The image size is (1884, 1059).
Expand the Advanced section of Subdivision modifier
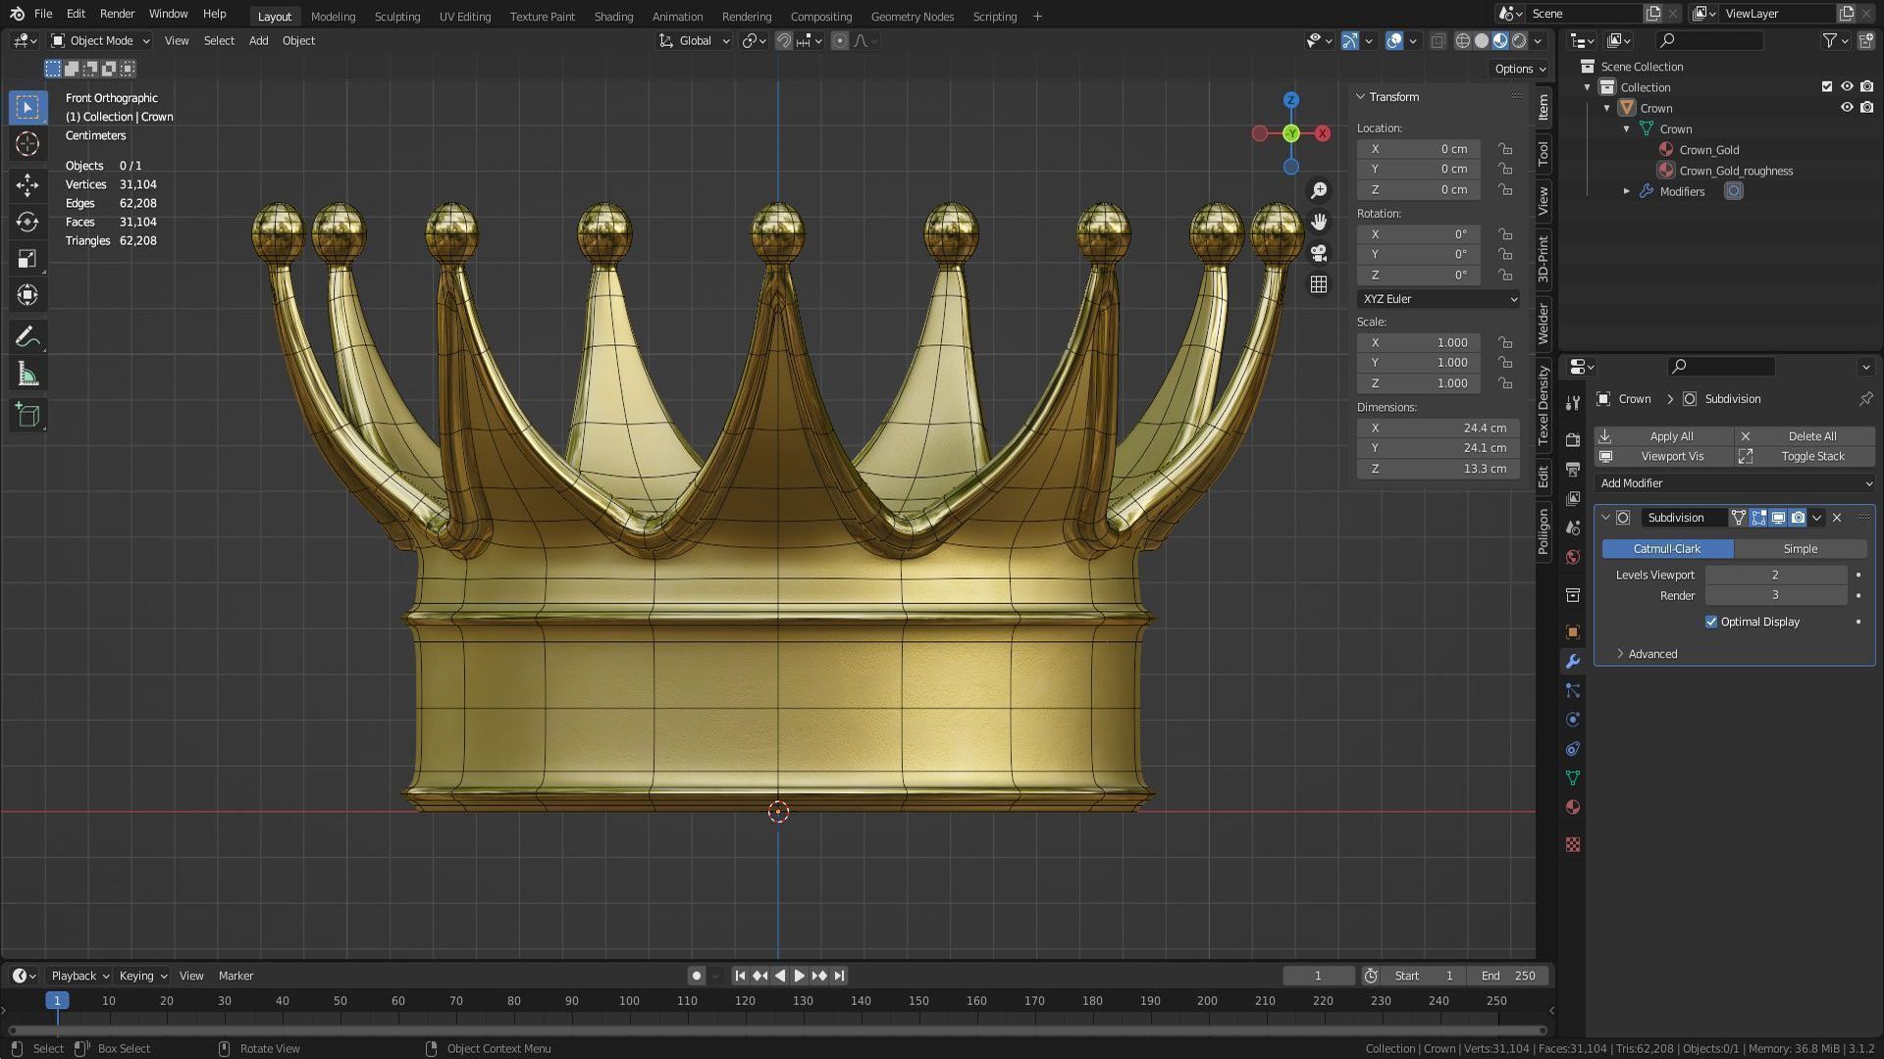[x=1648, y=653]
